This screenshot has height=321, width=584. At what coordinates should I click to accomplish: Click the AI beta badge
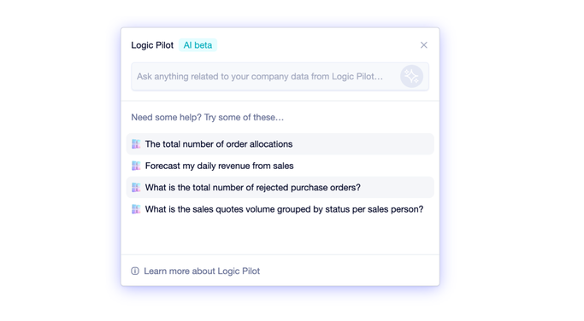[x=198, y=45]
